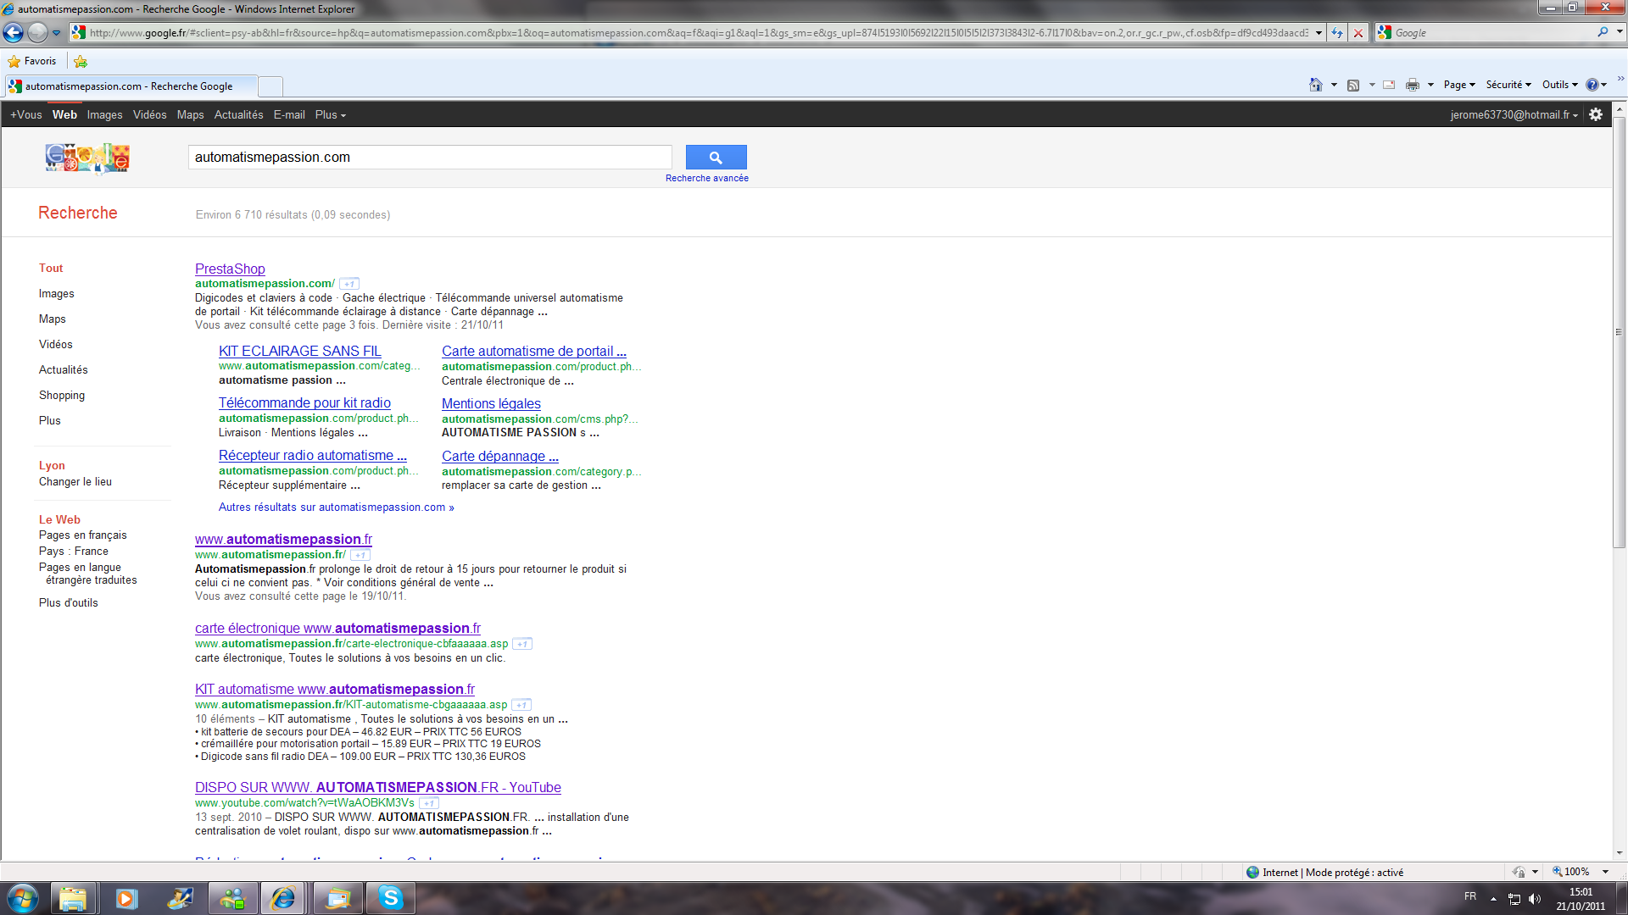Screen dimensions: 1628x915
Task: Open the Skype taskbar icon
Action: tap(390, 897)
